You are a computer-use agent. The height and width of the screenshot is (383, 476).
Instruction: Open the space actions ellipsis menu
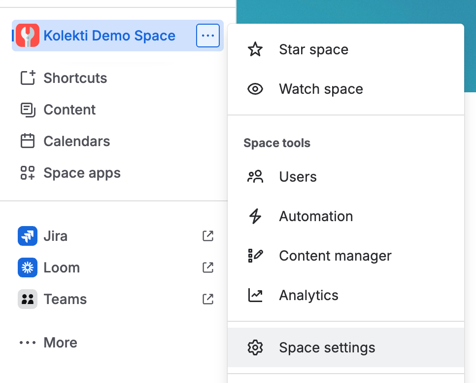coord(207,35)
